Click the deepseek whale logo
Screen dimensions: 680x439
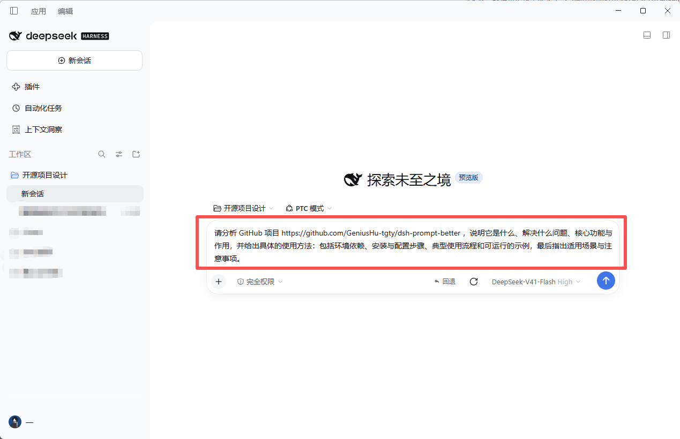[16, 36]
